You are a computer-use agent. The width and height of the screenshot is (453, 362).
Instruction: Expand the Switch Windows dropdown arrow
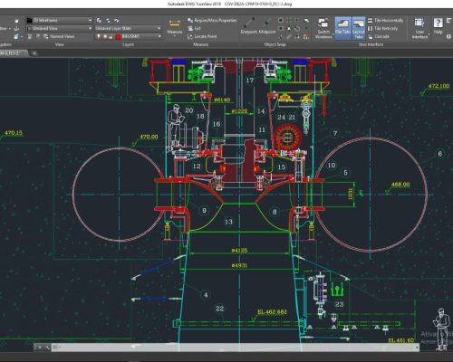[x=333, y=33]
